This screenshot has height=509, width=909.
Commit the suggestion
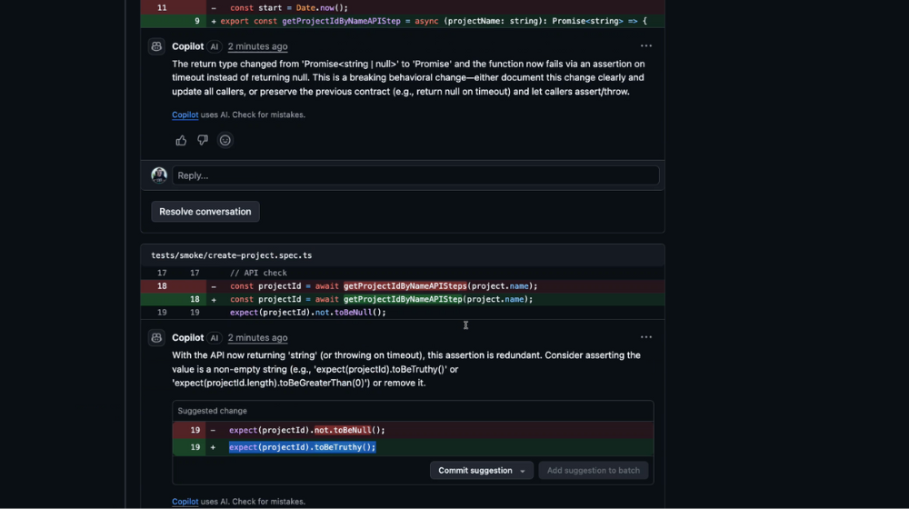pos(474,470)
